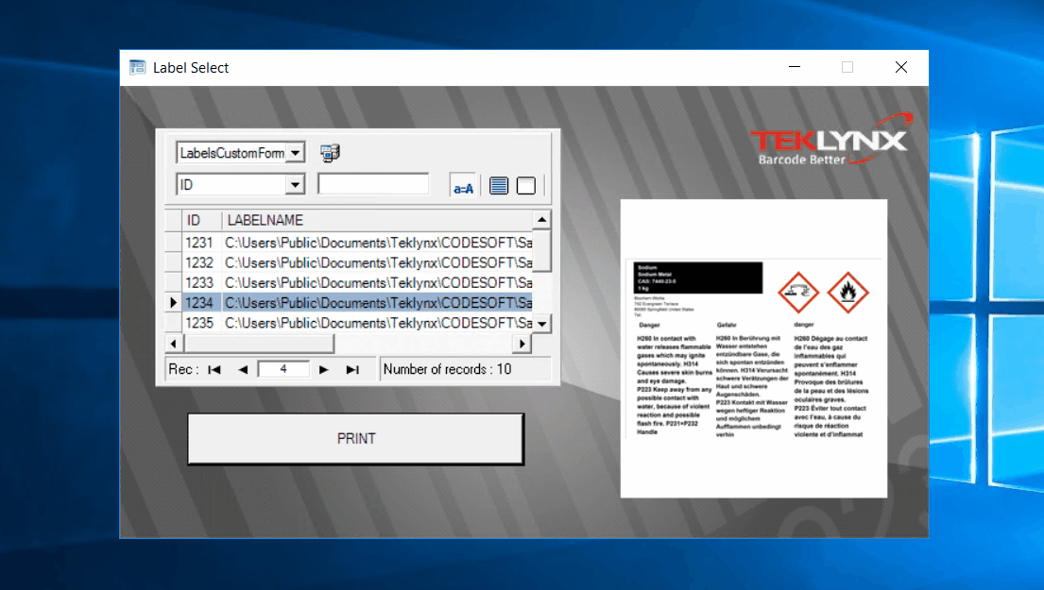This screenshot has height=590, width=1044.
Task: Click the table's scroll up arrow
Action: (542, 220)
